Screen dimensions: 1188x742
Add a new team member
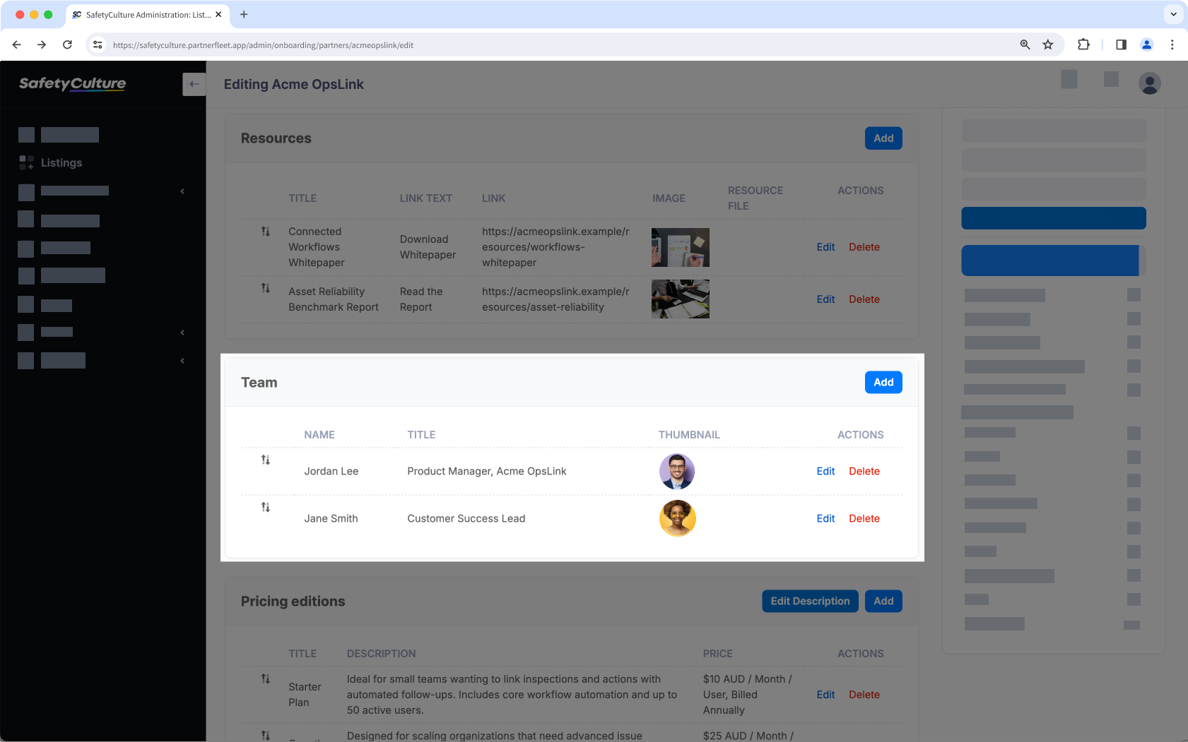pos(883,382)
